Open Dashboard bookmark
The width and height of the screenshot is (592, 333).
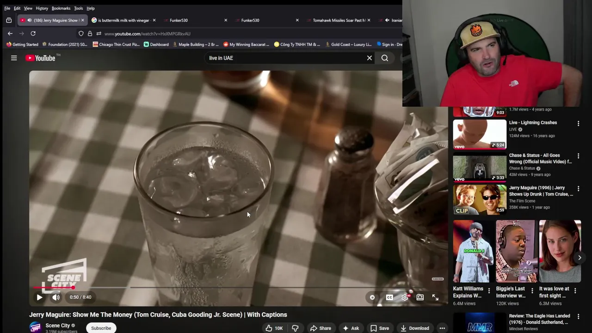click(156, 44)
